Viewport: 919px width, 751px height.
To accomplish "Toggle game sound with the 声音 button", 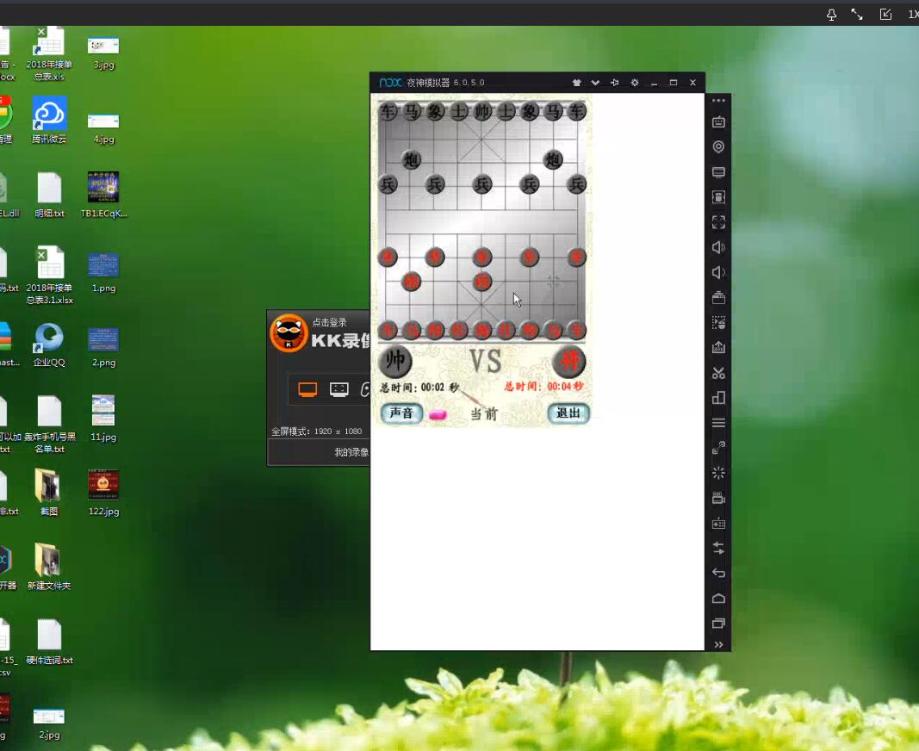I will pos(401,413).
